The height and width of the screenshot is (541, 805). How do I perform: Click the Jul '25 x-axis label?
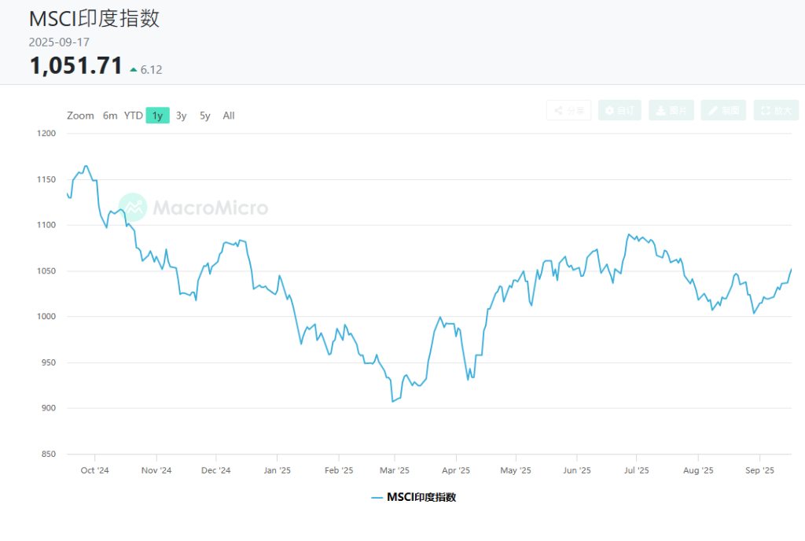click(636, 470)
